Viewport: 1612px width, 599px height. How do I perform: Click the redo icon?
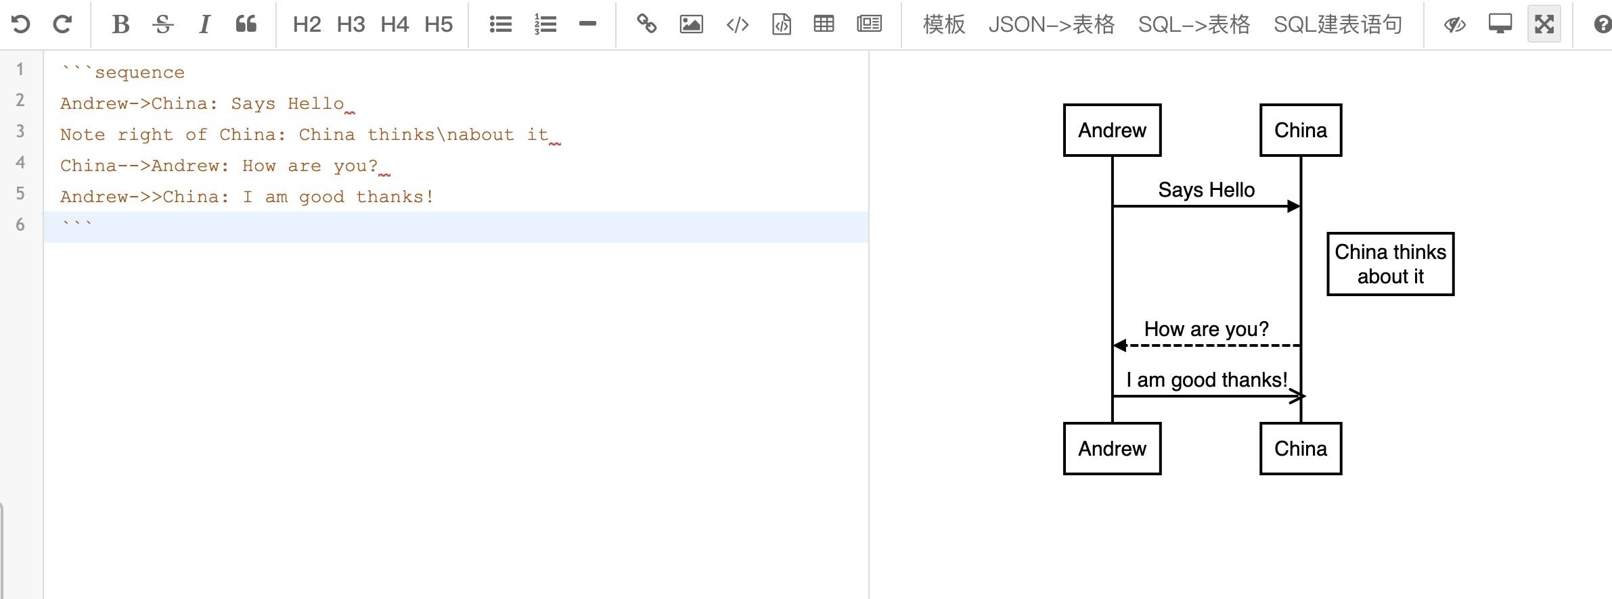click(x=62, y=24)
